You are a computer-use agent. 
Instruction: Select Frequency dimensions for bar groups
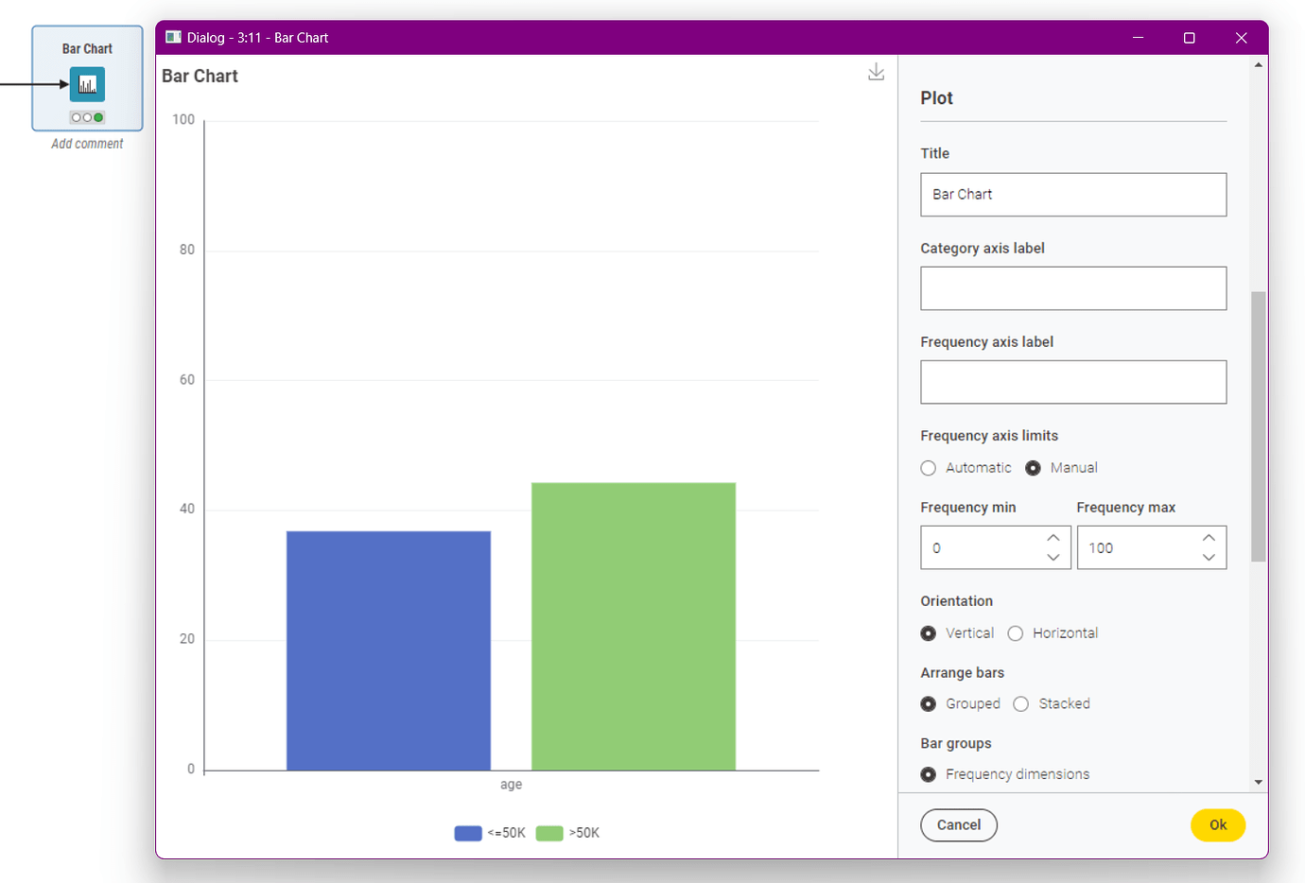[x=928, y=773]
